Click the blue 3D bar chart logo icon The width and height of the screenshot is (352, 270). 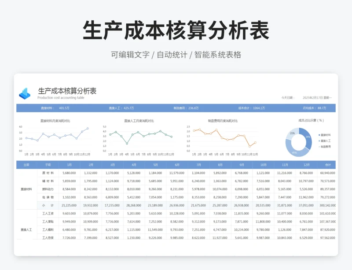tap(25, 94)
